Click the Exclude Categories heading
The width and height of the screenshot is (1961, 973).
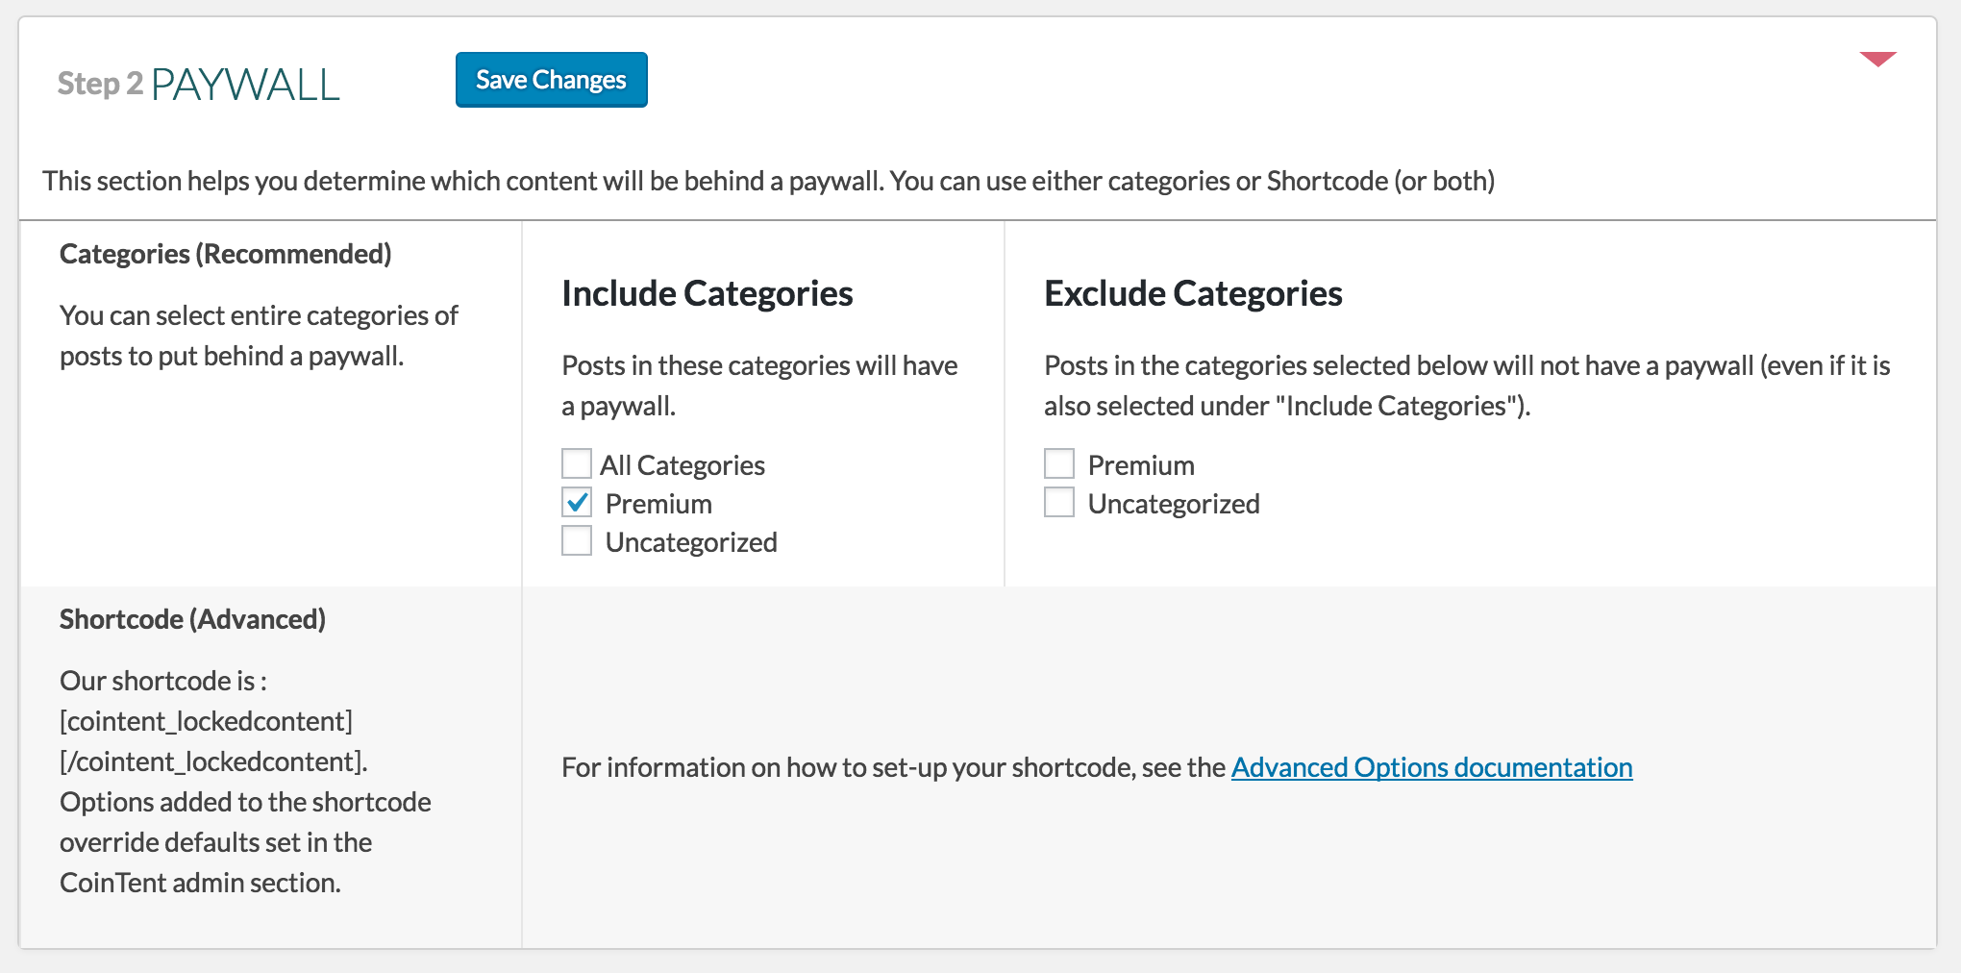1193,293
